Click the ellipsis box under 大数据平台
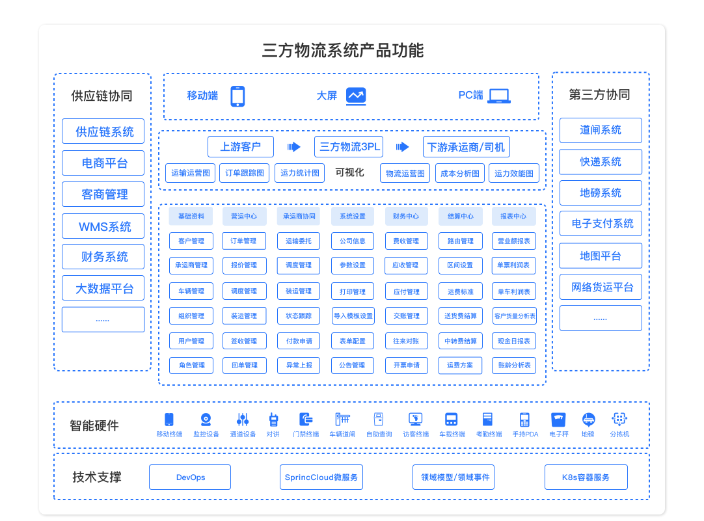 click(x=103, y=319)
